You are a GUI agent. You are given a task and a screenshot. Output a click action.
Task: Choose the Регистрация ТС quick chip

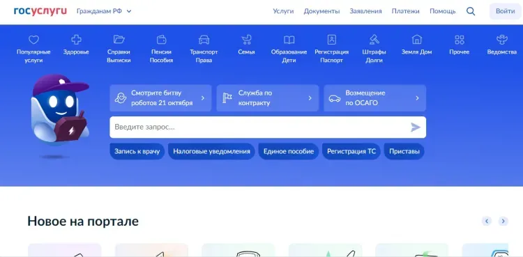coord(351,151)
